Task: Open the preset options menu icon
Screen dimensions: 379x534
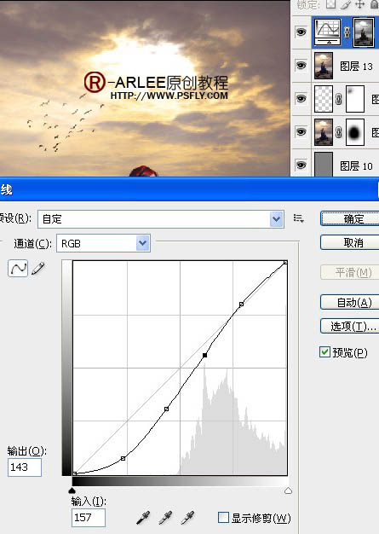Action: click(298, 218)
